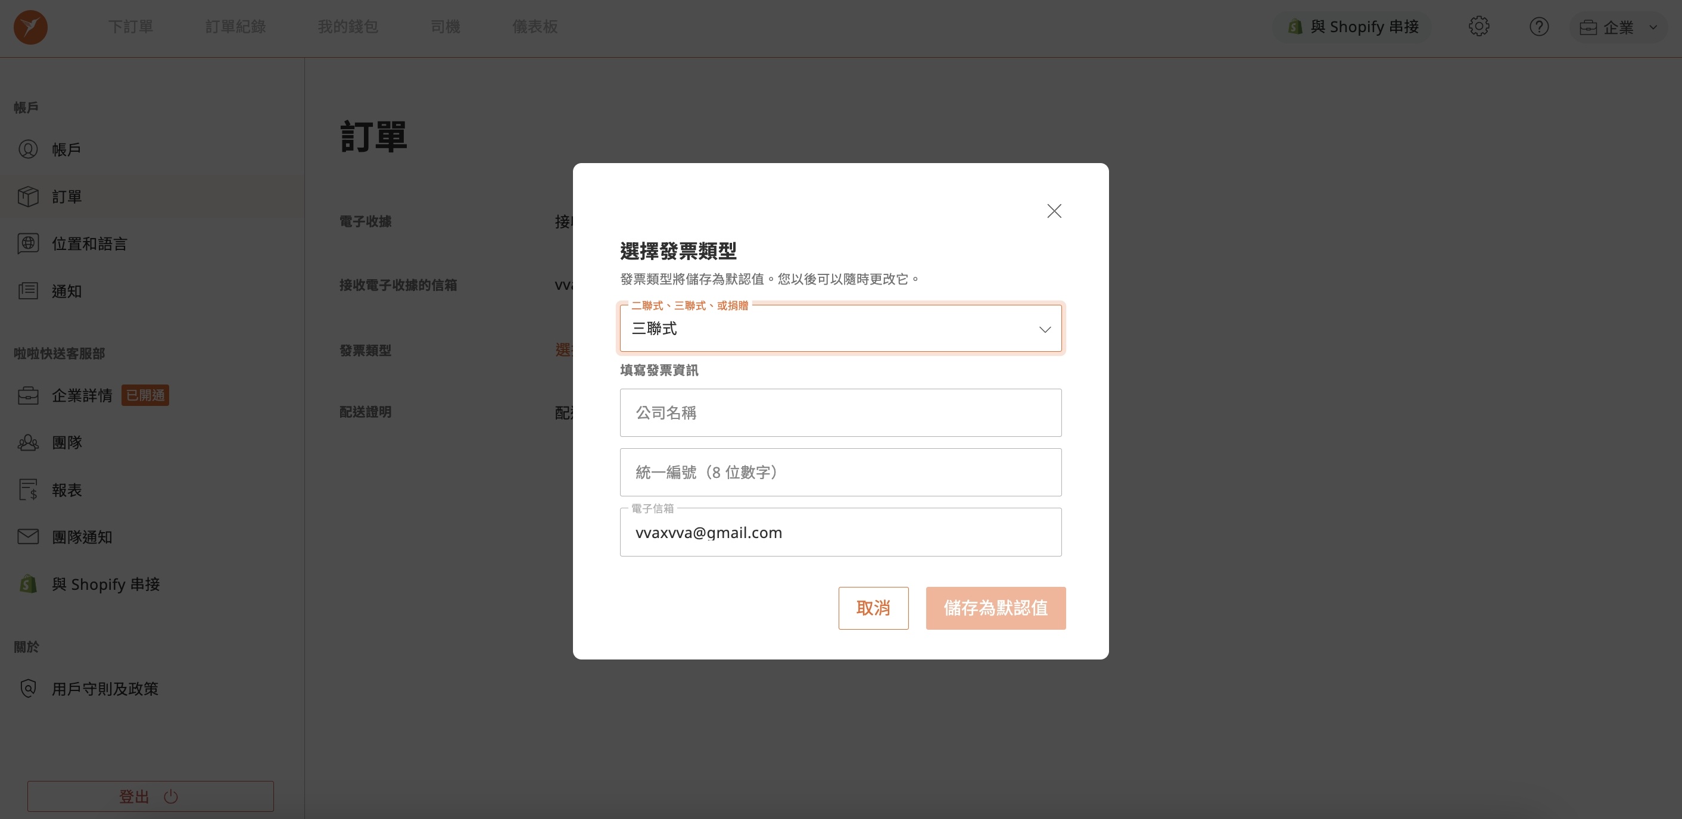The image size is (1682, 819).
Task: Open 用戶守則及政策 link
Action: point(151,689)
